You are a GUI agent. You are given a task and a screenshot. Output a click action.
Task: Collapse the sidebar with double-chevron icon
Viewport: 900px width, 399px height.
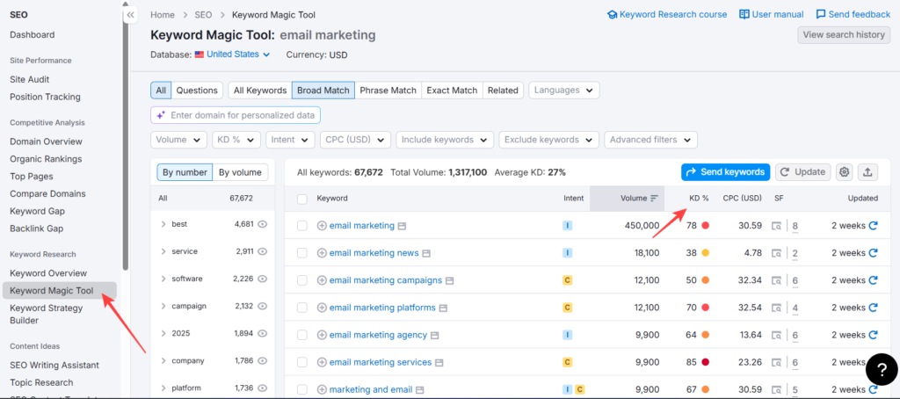pos(131,15)
